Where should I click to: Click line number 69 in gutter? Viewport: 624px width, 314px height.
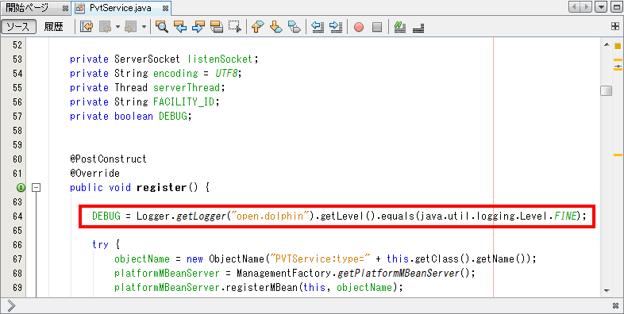pyautogui.click(x=17, y=287)
